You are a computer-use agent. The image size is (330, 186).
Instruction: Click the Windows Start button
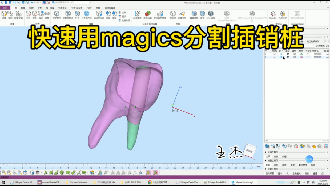coord(4,183)
